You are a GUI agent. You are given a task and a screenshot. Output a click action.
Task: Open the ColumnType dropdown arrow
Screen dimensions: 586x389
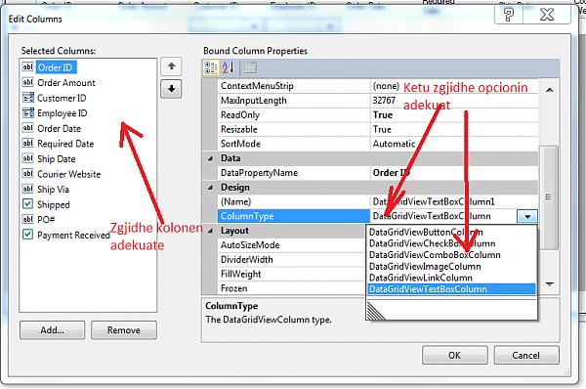tap(527, 216)
